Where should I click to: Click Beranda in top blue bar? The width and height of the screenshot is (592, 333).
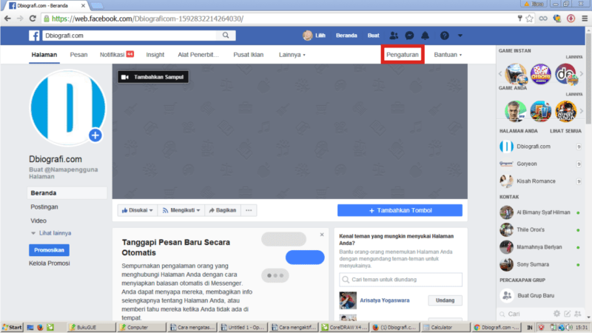346,36
